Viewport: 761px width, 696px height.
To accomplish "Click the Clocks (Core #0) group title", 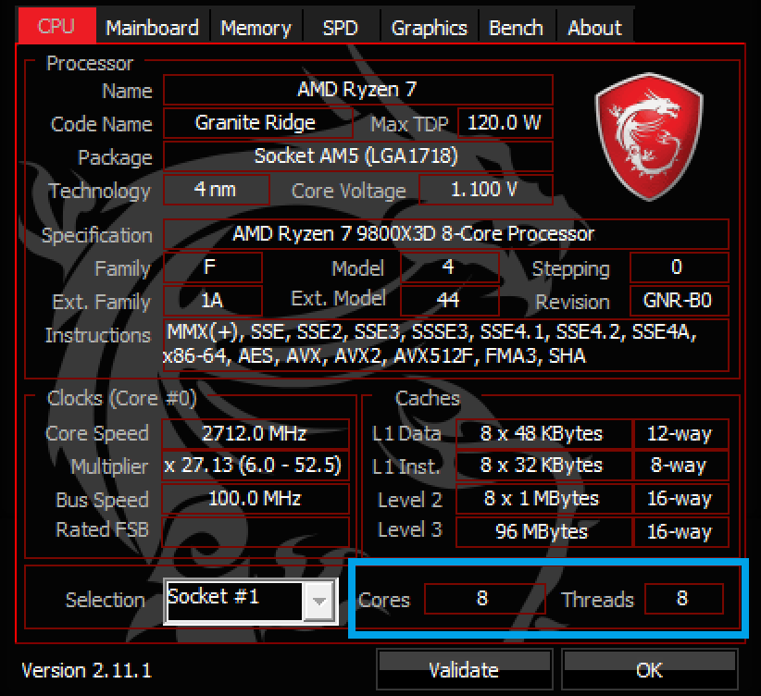I will click(122, 399).
